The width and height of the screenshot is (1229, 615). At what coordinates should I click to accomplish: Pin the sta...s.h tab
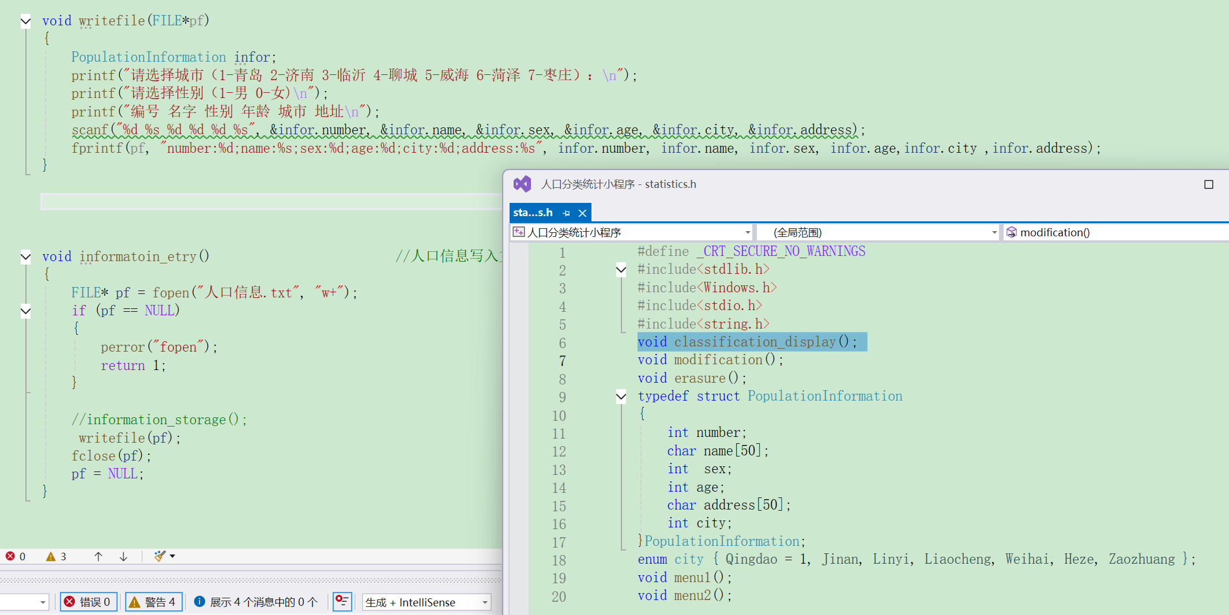566,213
